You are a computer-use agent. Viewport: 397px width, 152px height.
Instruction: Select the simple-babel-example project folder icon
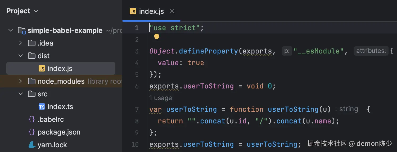22,30
